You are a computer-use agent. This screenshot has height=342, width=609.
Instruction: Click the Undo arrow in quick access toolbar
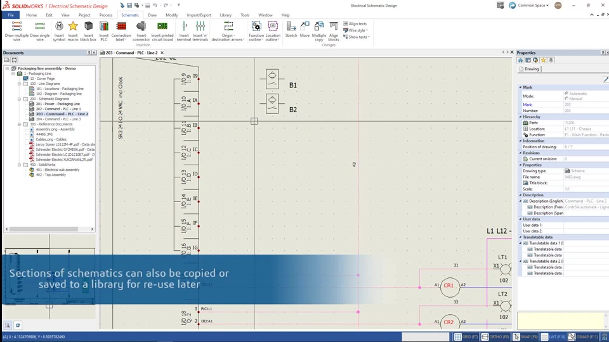pyautogui.click(x=155, y=6)
